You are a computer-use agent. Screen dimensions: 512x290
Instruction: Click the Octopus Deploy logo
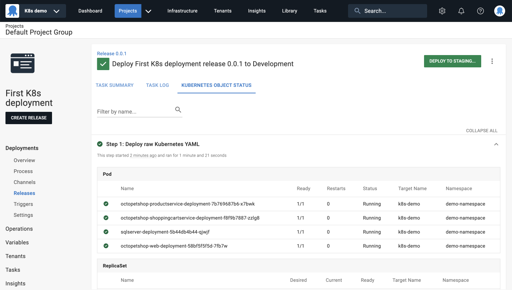tap(13, 11)
